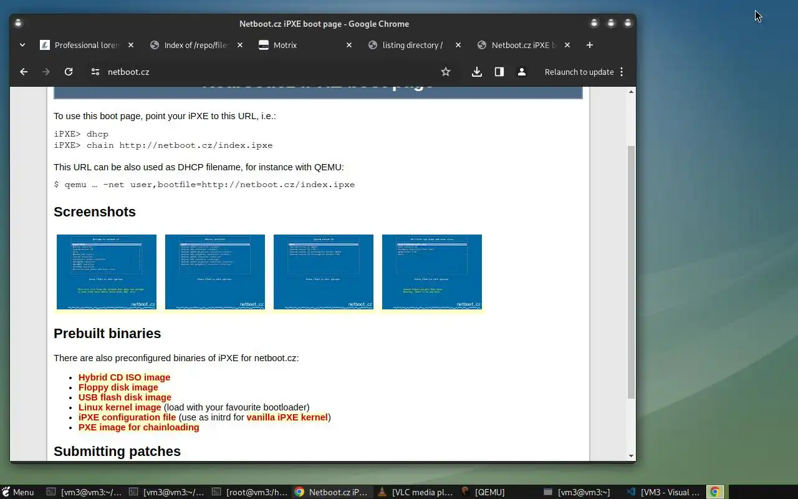Open the iPXE configuration file link
This screenshot has height=499, width=798.
127,417
